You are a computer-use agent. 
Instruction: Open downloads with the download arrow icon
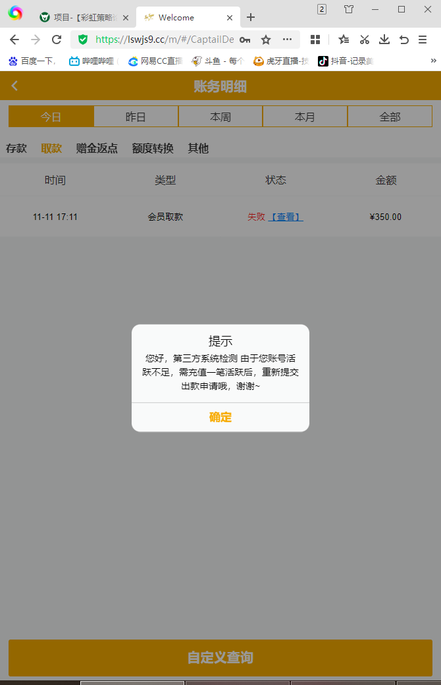coord(384,40)
